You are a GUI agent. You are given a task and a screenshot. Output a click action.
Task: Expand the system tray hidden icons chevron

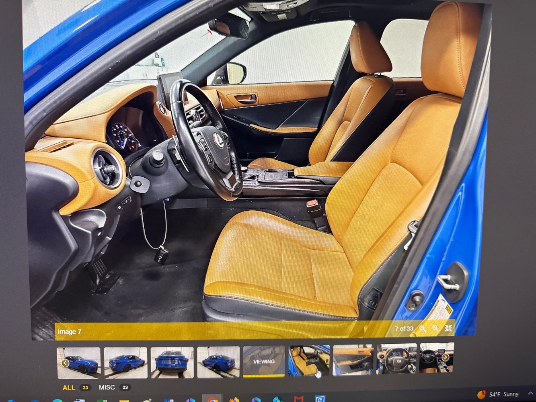(531, 393)
